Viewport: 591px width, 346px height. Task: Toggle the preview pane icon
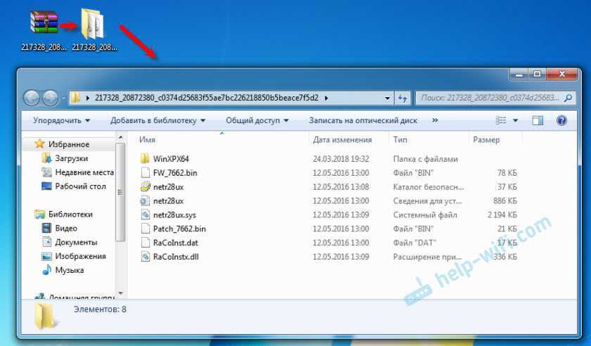click(x=538, y=120)
